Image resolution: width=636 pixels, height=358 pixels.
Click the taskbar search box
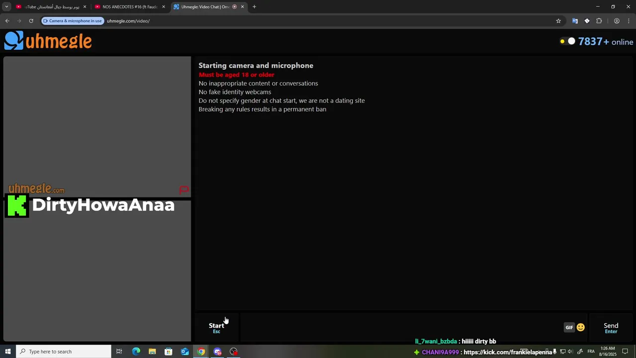pos(64,352)
